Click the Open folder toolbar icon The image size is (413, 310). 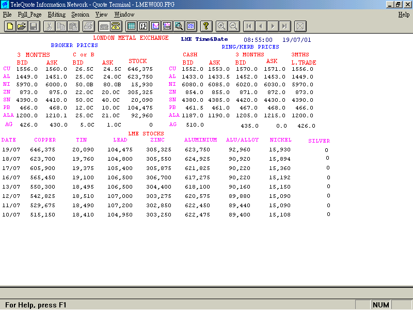point(22,26)
